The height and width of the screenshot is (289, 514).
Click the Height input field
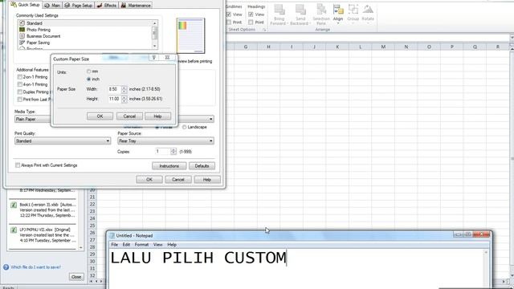point(114,99)
